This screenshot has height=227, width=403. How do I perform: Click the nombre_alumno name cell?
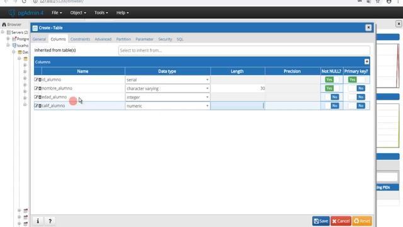[83, 88]
